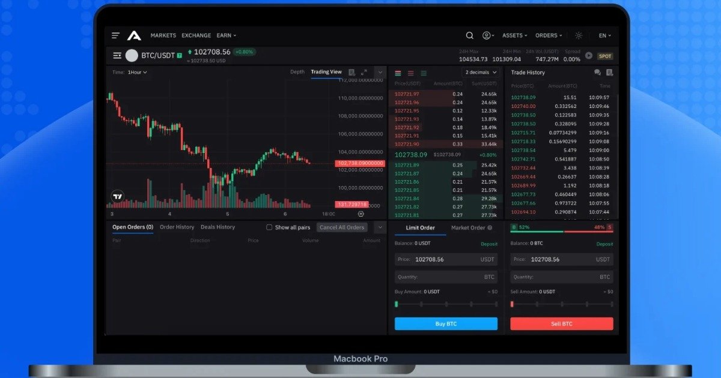Toggle light theme with sun icon

(x=578, y=35)
